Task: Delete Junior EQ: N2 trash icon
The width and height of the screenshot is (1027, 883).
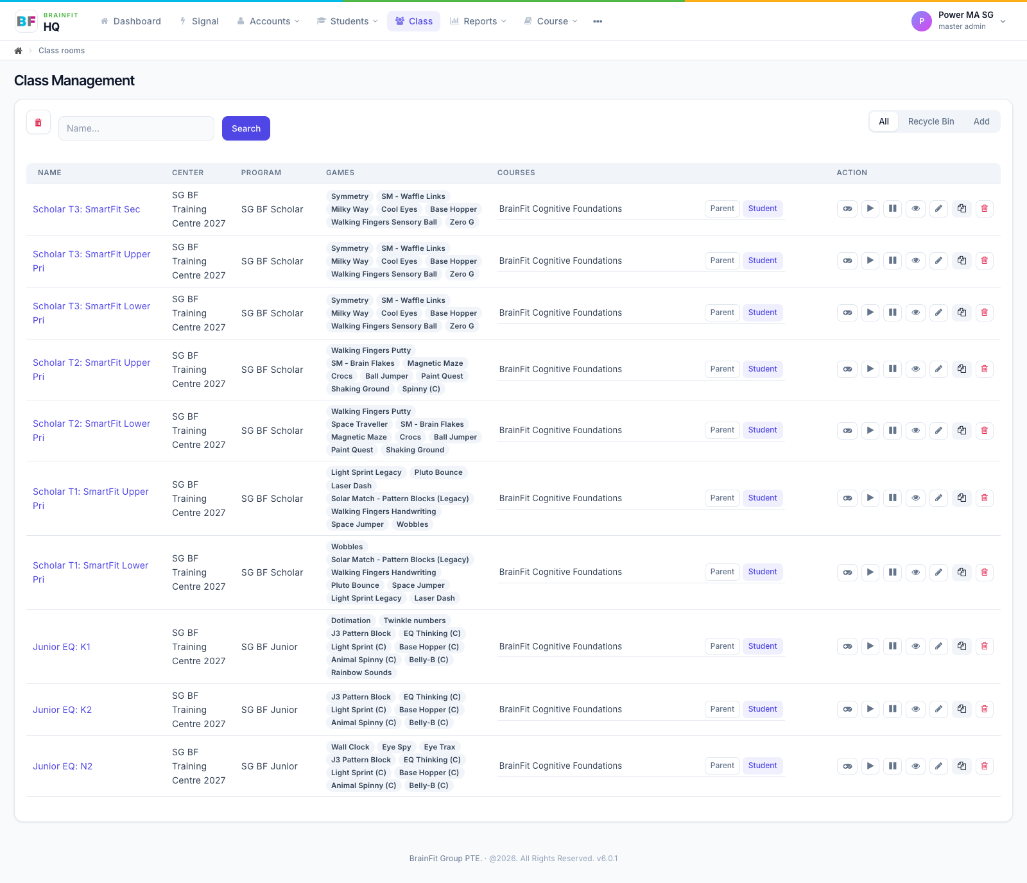Action: pyautogui.click(x=985, y=766)
